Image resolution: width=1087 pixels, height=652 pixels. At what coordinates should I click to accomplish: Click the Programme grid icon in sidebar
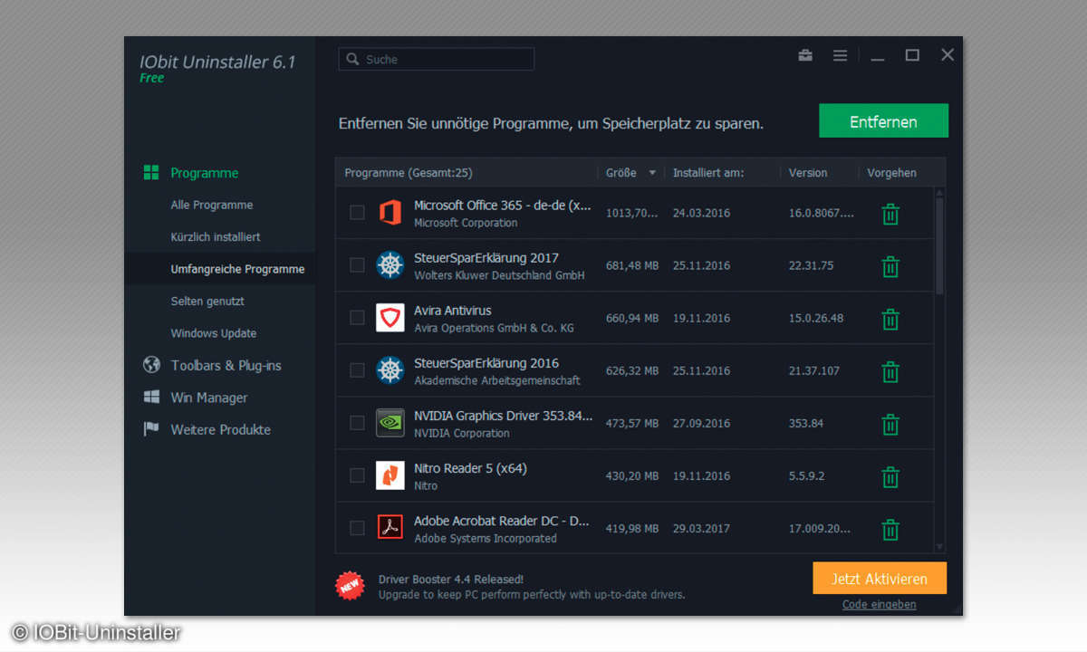point(151,172)
